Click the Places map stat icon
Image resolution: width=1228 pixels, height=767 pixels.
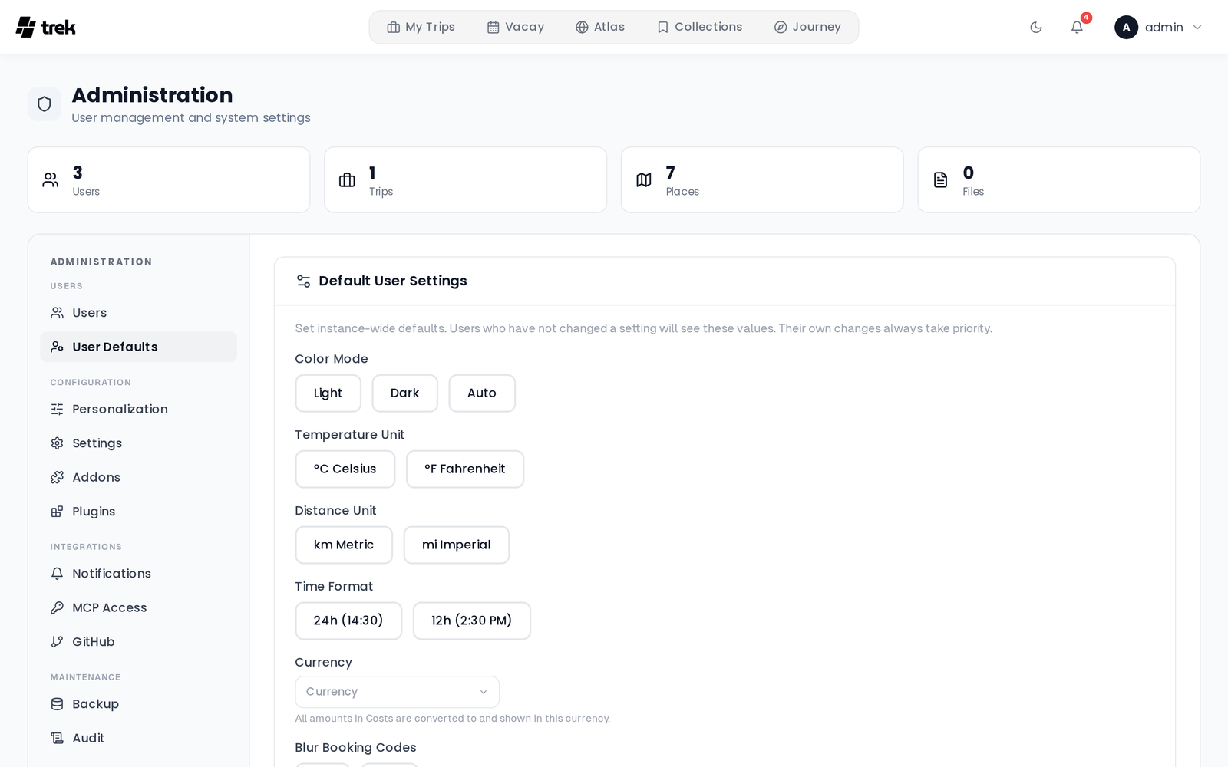644,180
